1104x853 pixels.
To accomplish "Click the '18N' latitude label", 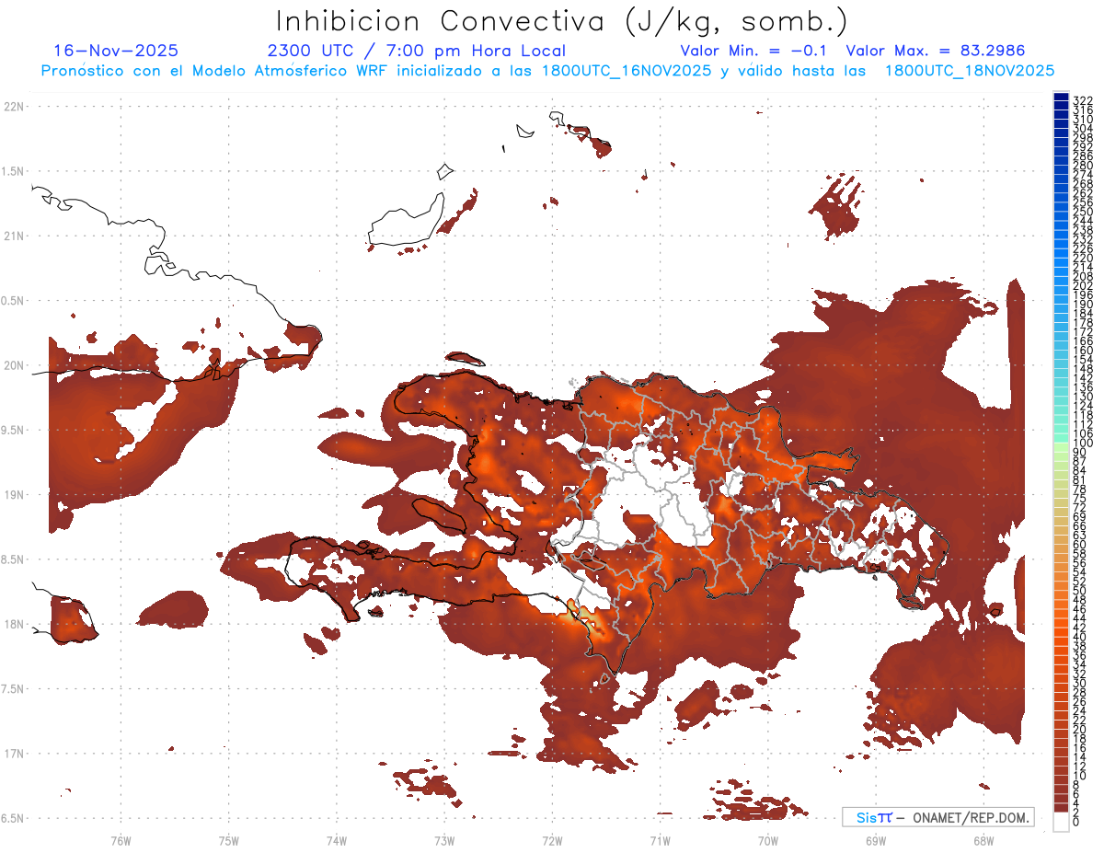I will [x=16, y=624].
